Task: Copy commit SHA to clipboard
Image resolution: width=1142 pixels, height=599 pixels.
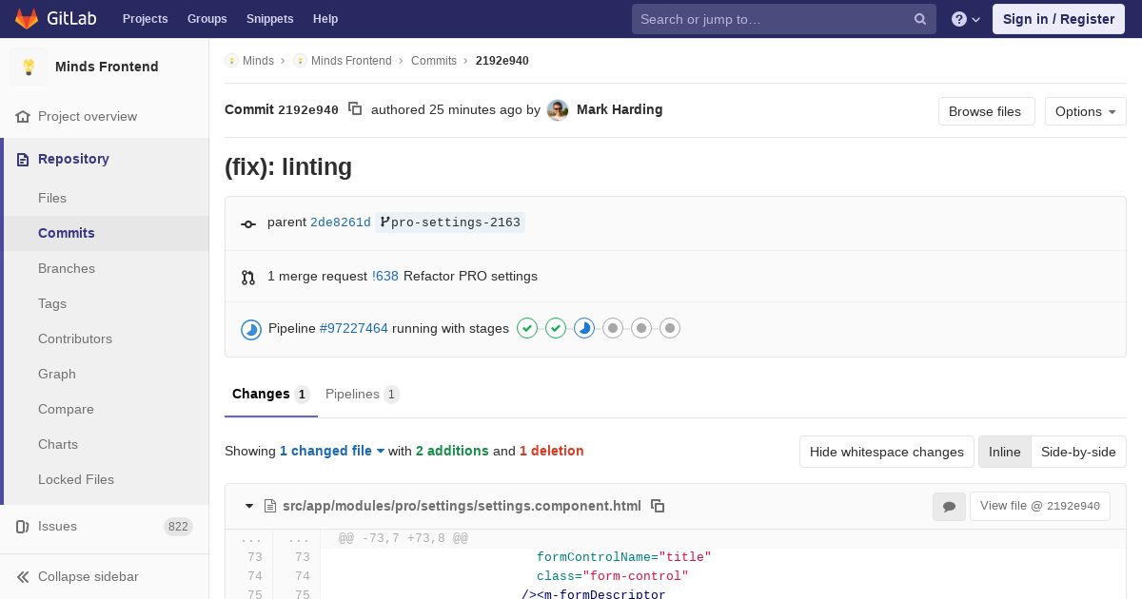Action: [355, 109]
